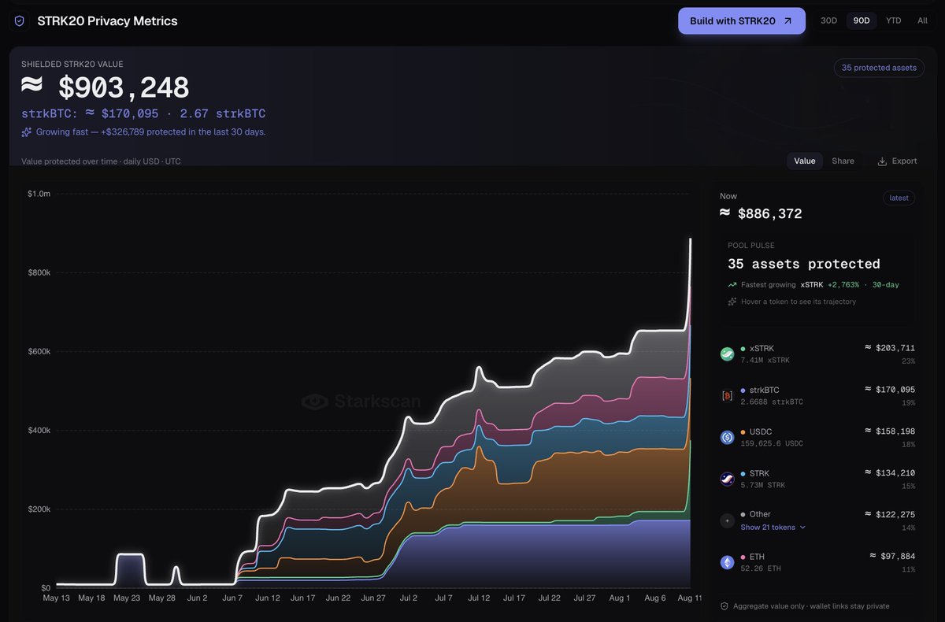Click the $1.0m y-axis label

[39, 194]
